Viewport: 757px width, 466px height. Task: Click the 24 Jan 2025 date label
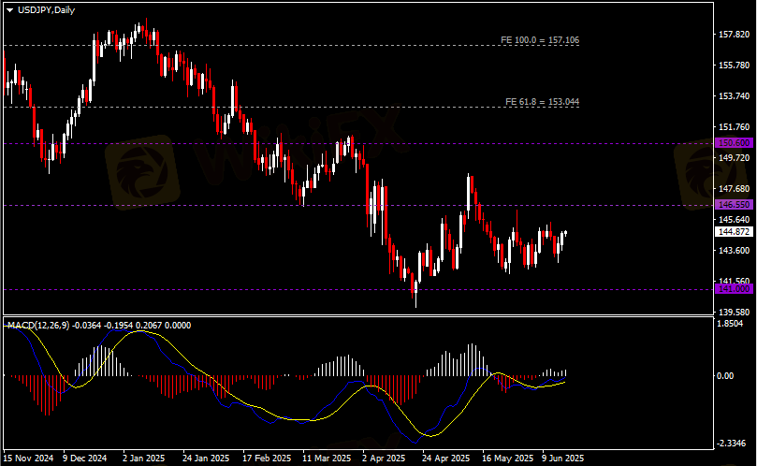[206, 459]
